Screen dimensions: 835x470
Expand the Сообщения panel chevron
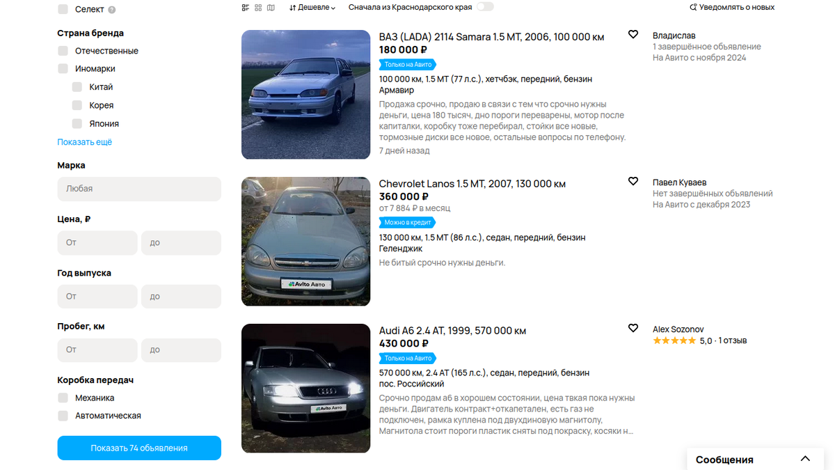point(805,459)
